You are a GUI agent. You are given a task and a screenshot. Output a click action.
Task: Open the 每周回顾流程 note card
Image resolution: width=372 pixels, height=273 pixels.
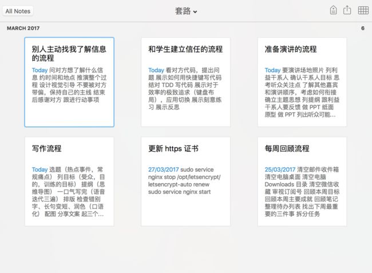coord(302,181)
